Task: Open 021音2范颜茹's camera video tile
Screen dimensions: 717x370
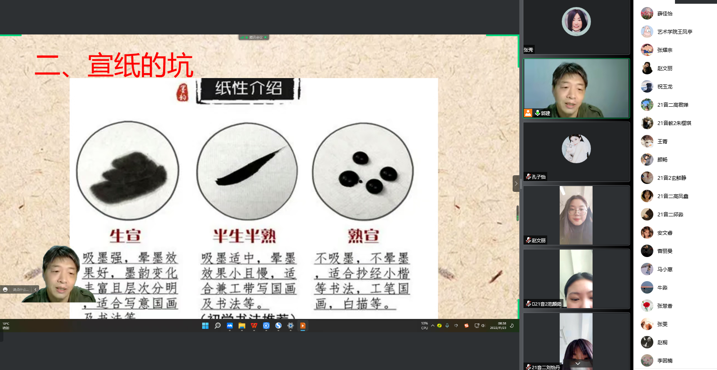Action: click(x=576, y=279)
